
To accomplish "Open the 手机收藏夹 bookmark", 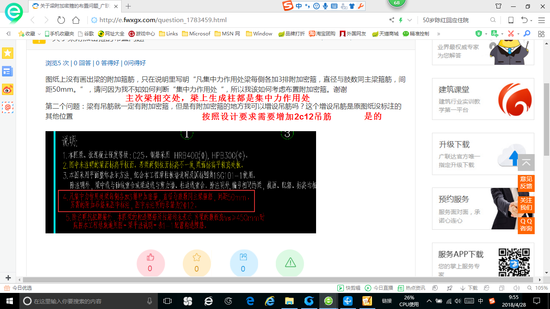I will point(59,34).
